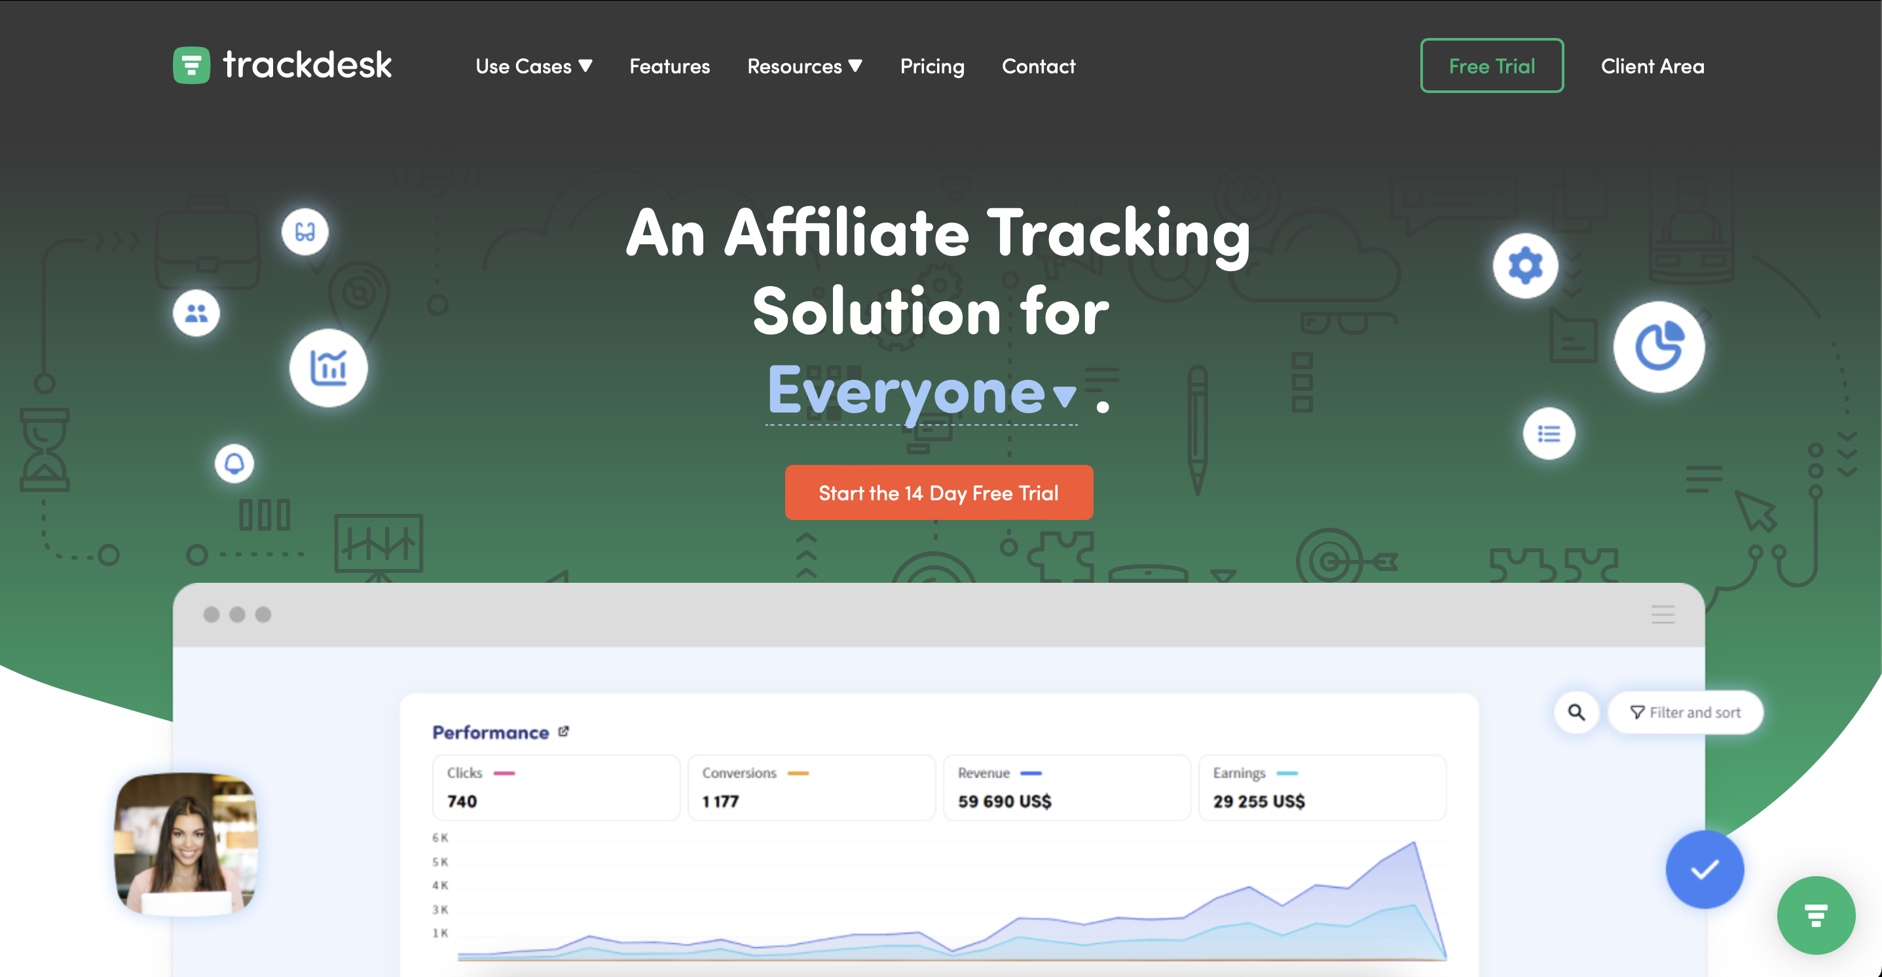Select the notification bell icon
The image size is (1882, 977).
234,464
